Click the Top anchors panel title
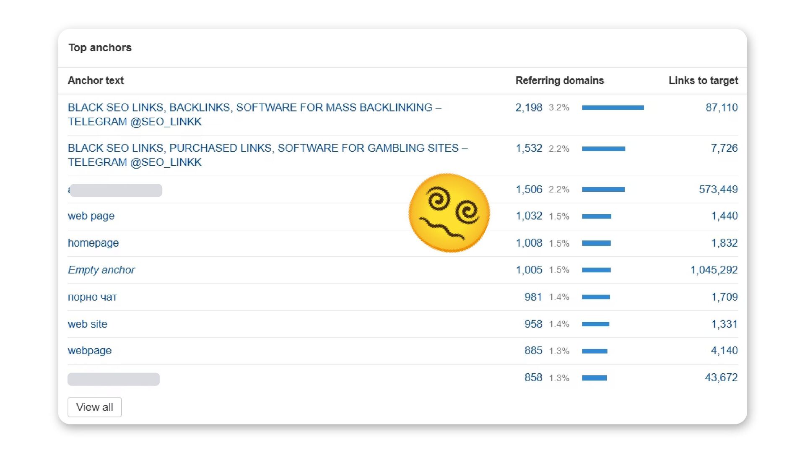Viewport: 805px width, 453px height. (100, 48)
